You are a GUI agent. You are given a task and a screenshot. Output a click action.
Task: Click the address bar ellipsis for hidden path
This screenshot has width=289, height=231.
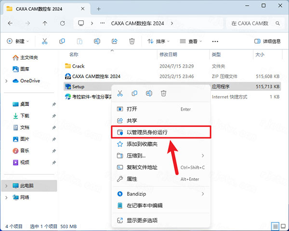103,23
